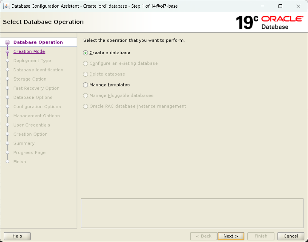Click the Creation Mode step bullet icon
The width and height of the screenshot is (308, 242).
7,52
